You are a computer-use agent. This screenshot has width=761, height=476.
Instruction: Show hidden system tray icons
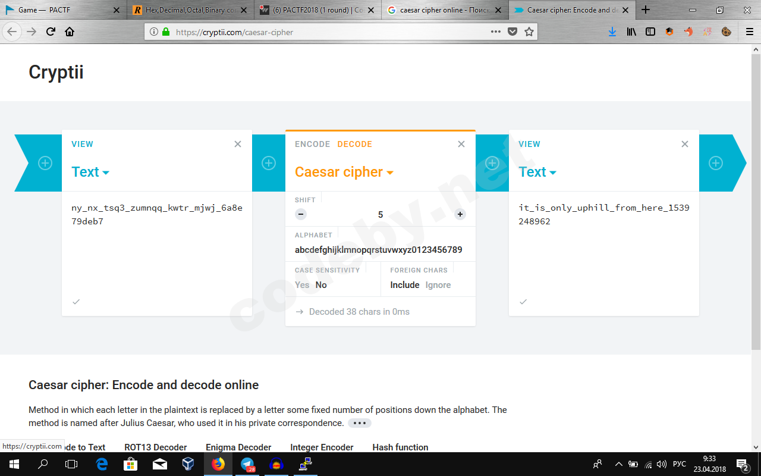pos(618,464)
